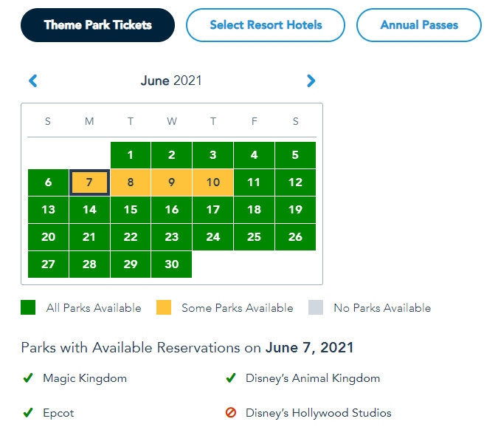Pick June 19 on the calendar

[295, 210]
